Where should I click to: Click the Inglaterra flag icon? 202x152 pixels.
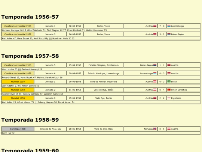[169, 98]
